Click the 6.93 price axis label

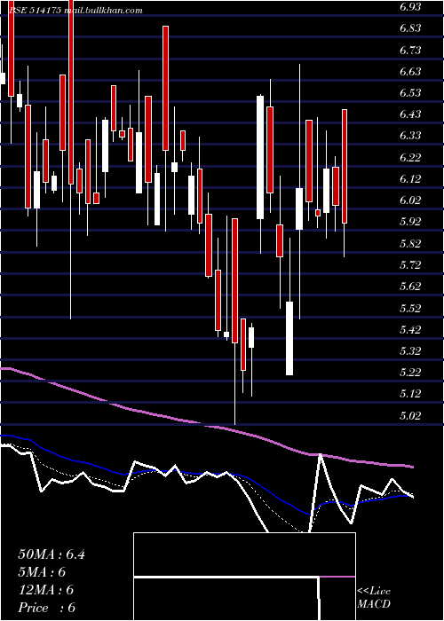[x=410, y=7]
